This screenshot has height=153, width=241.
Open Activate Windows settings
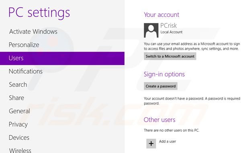(x=33, y=32)
